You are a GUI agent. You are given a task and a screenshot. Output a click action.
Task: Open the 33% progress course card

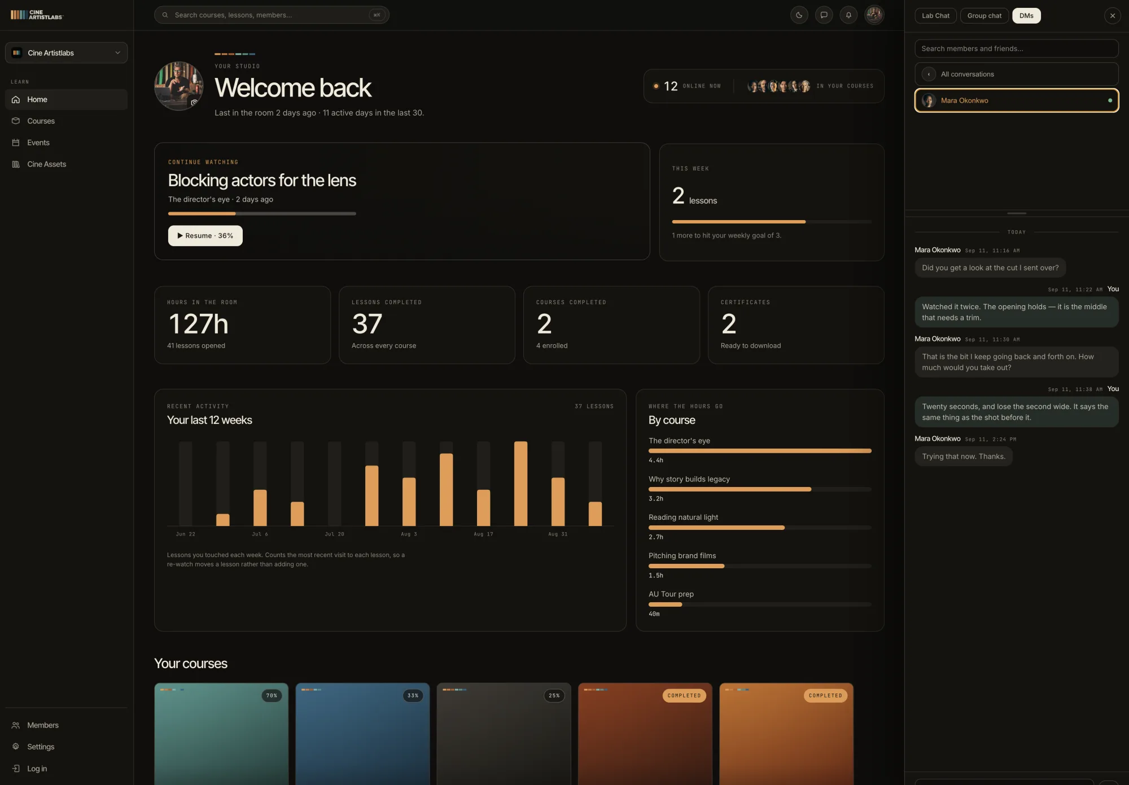coord(362,734)
